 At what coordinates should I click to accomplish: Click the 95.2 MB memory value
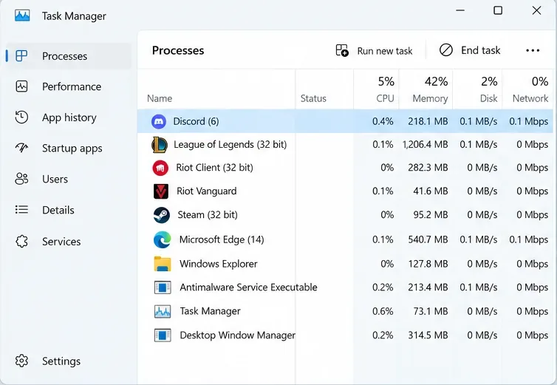pyautogui.click(x=431, y=215)
